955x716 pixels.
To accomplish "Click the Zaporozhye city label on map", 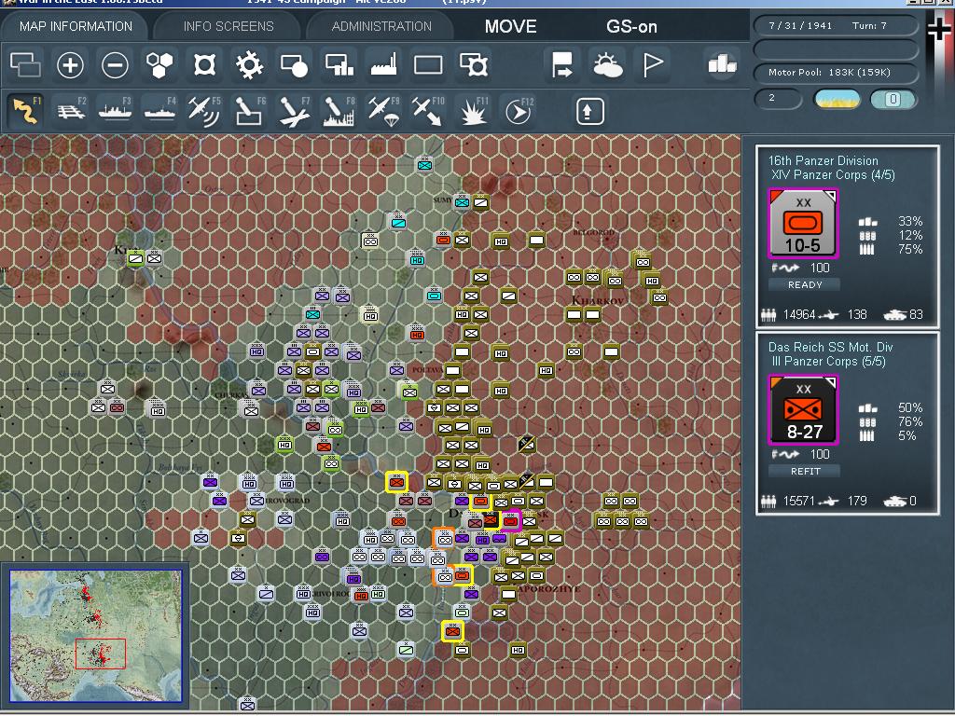I will [x=548, y=589].
